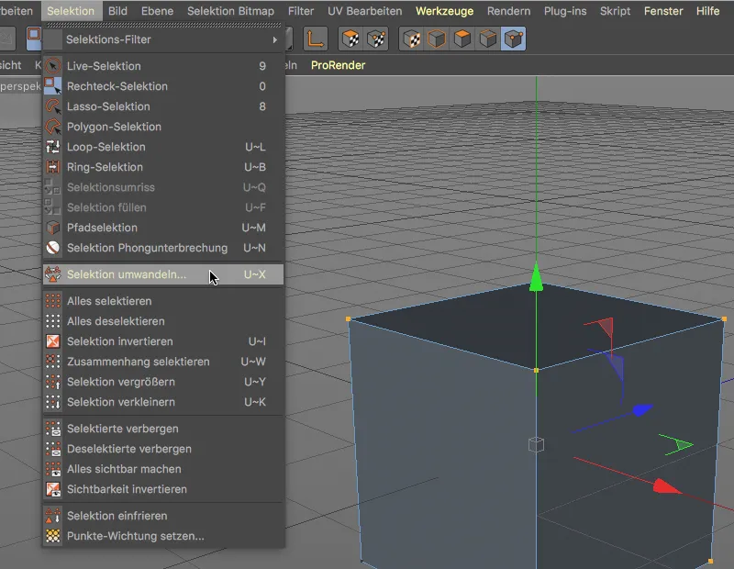Choose Zusammenhang selektieren text
The width and height of the screenshot is (734, 569).
click(x=139, y=362)
